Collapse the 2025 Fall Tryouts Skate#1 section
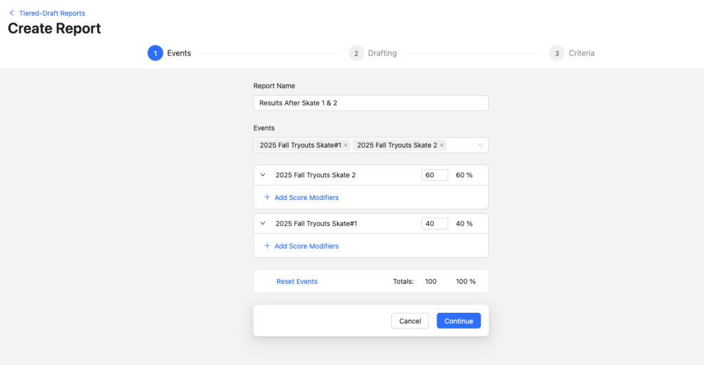This screenshot has height=365, width=704. coord(263,223)
